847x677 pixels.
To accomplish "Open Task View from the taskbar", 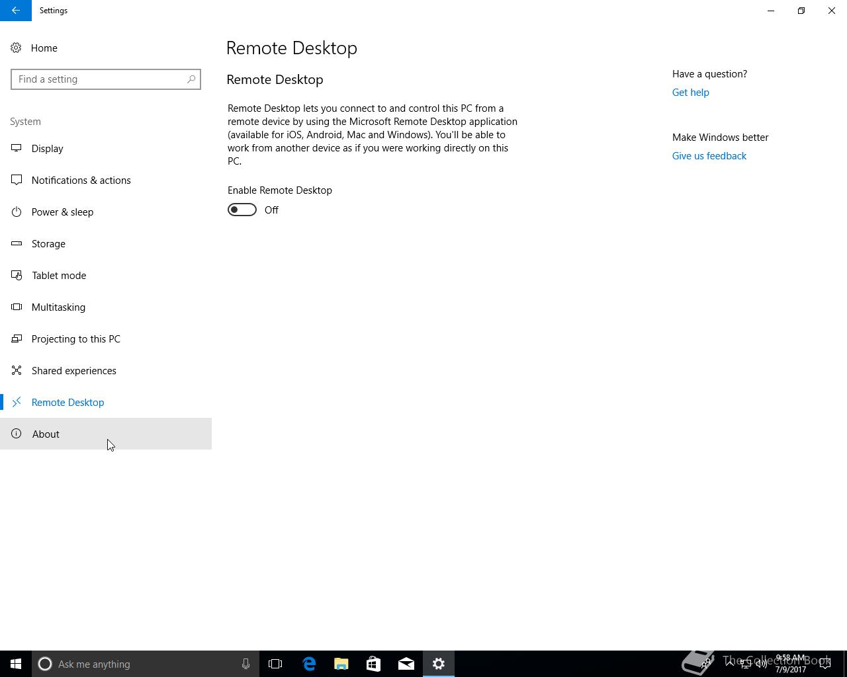I will (275, 664).
